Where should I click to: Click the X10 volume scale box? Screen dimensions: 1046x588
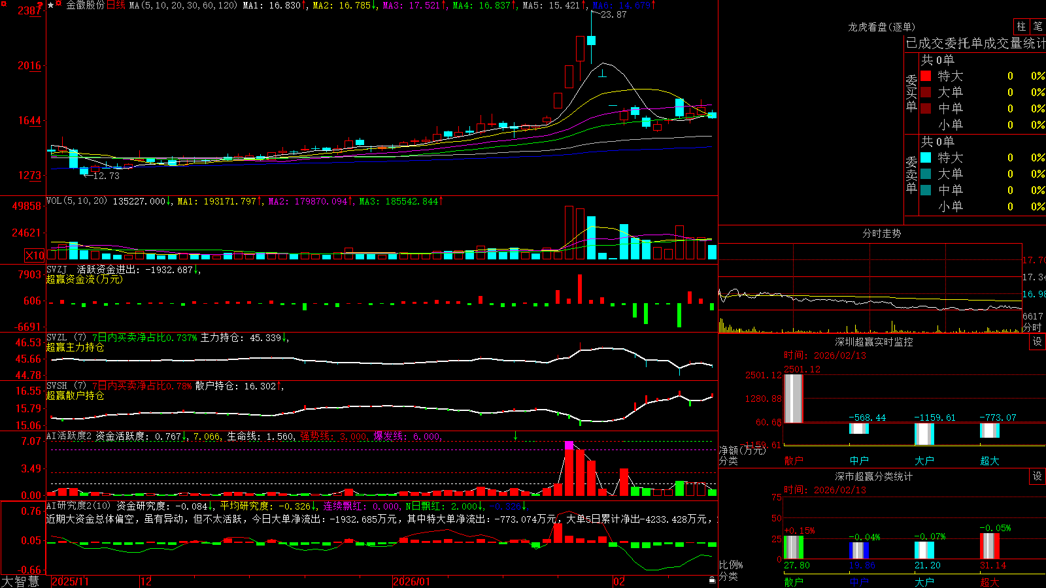click(35, 255)
